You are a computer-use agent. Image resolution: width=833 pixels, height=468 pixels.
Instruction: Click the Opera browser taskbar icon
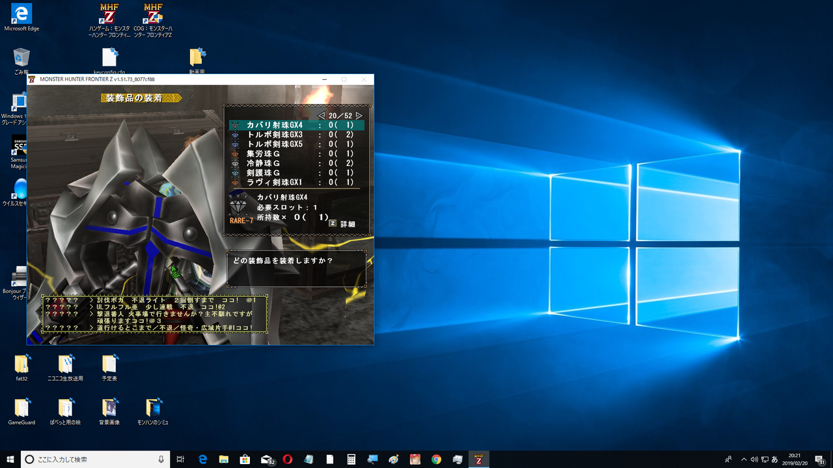[287, 460]
